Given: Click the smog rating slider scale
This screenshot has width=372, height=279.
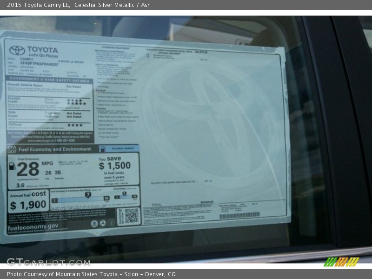Looking at the screenshot, I should point(126,196).
